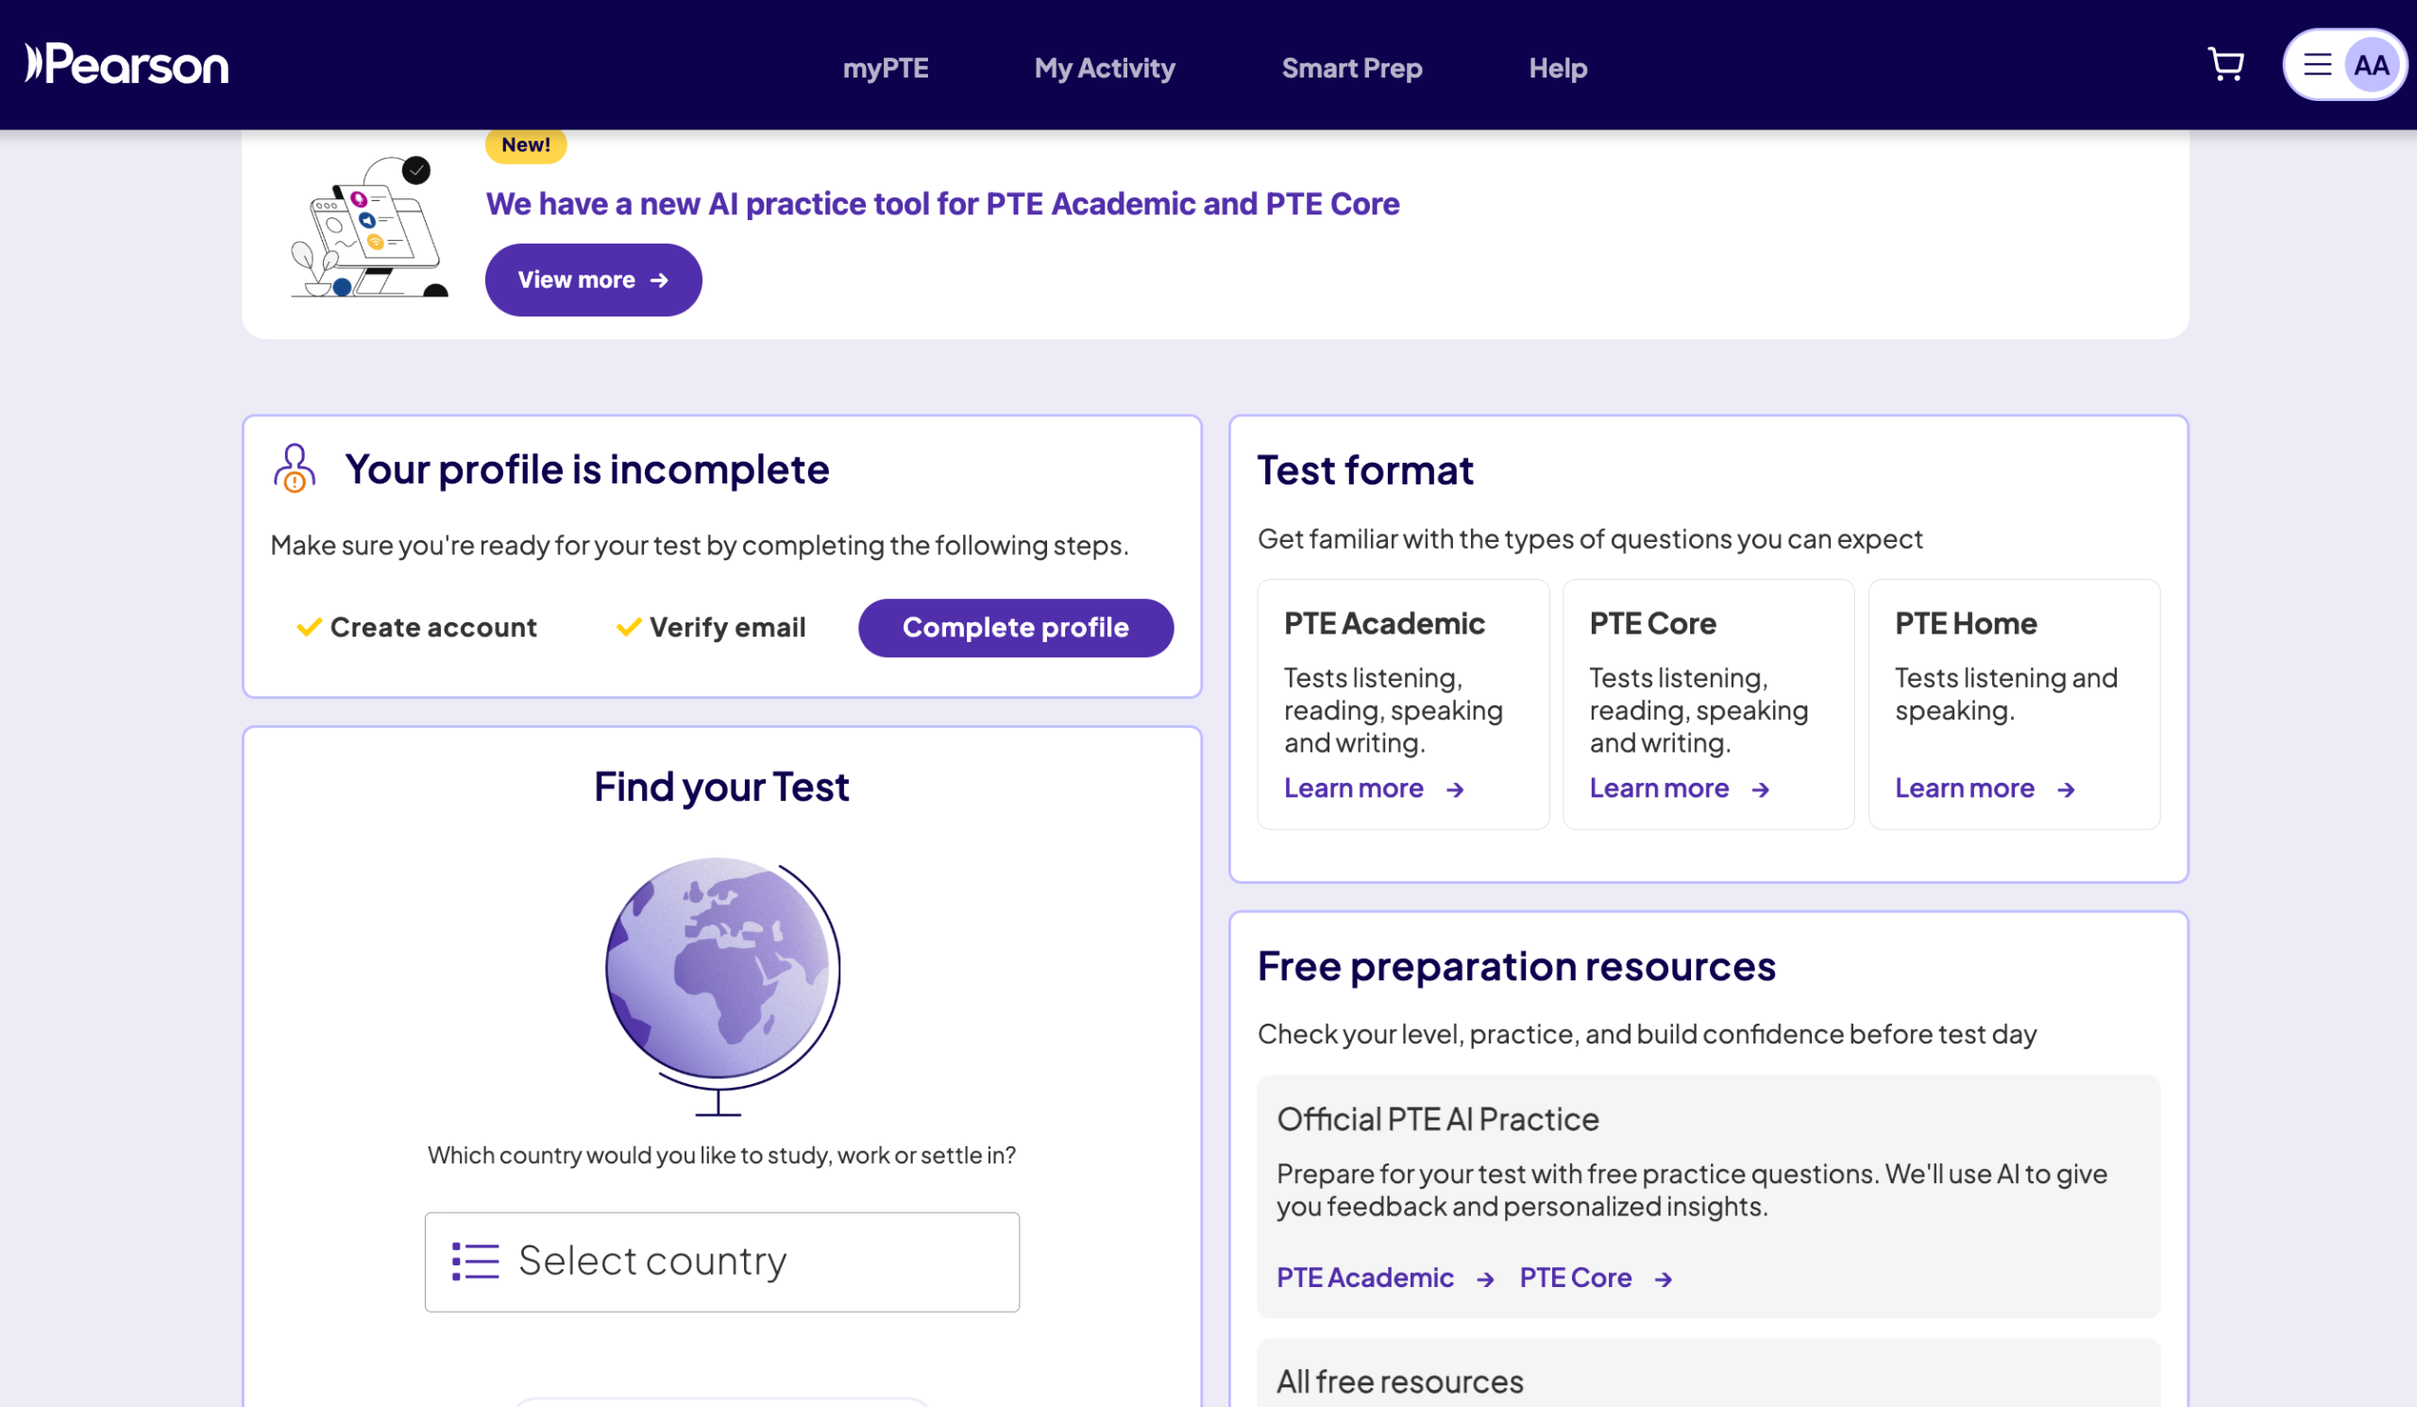Click the Find your Test heading
The height and width of the screenshot is (1407, 2417).
tap(721, 787)
